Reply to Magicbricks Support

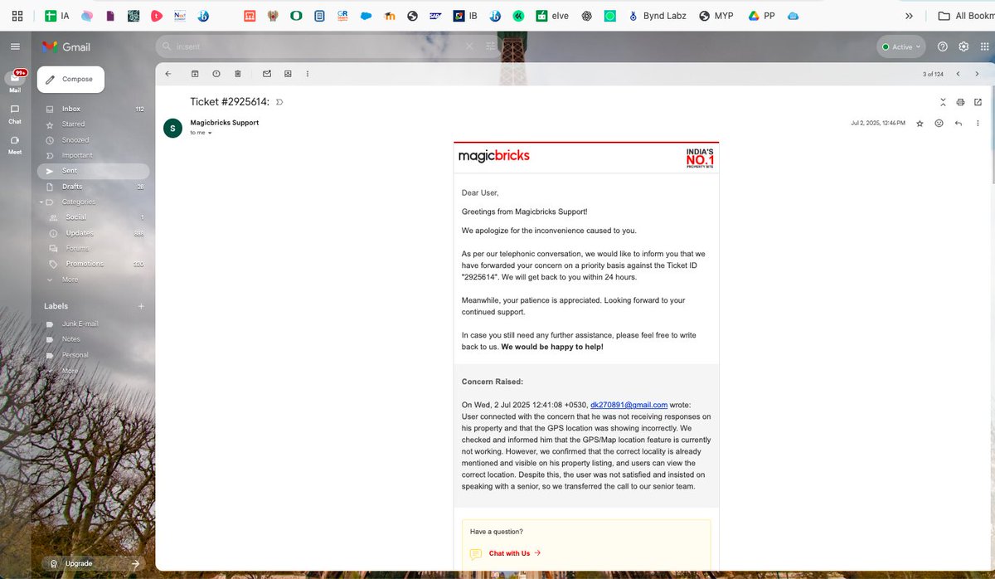(x=959, y=123)
